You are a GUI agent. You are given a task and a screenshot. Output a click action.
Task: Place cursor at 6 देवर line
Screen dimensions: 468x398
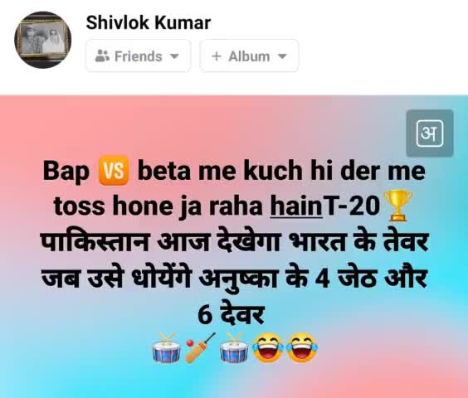pos(231,314)
